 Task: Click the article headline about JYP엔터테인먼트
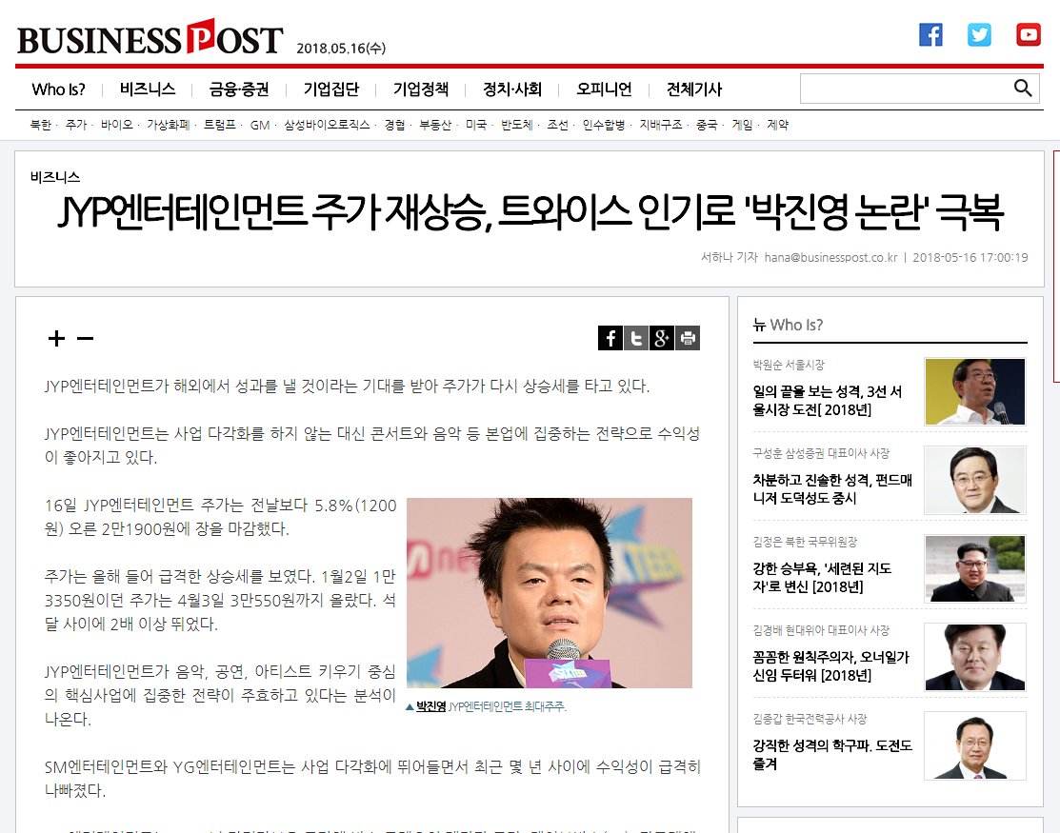click(530, 211)
